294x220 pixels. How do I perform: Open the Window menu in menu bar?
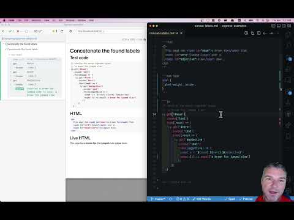click(81, 20)
